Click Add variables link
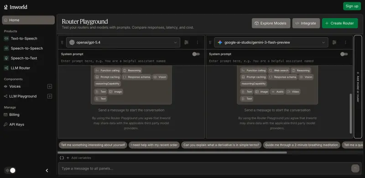 [x=79, y=158]
